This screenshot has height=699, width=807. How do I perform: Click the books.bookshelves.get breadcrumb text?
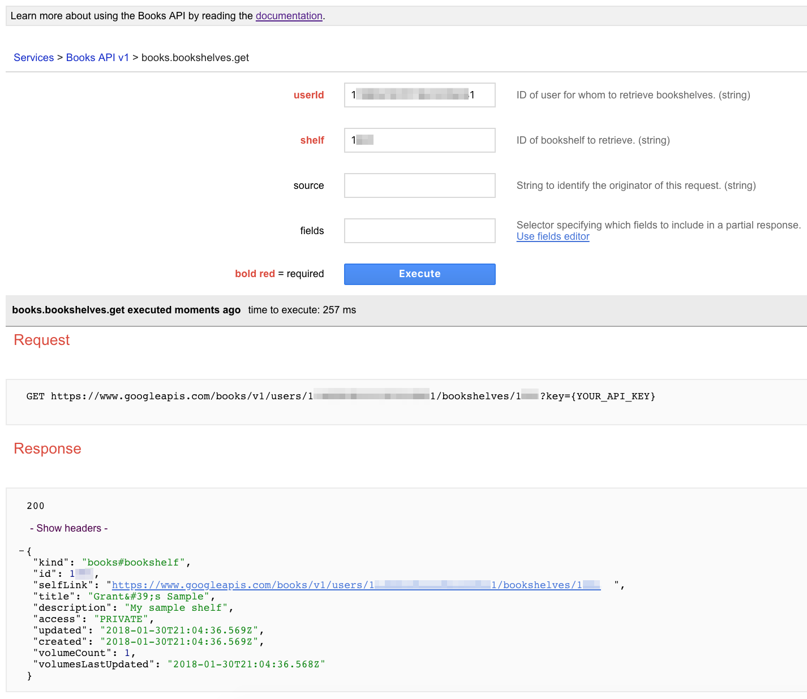point(195,58)
